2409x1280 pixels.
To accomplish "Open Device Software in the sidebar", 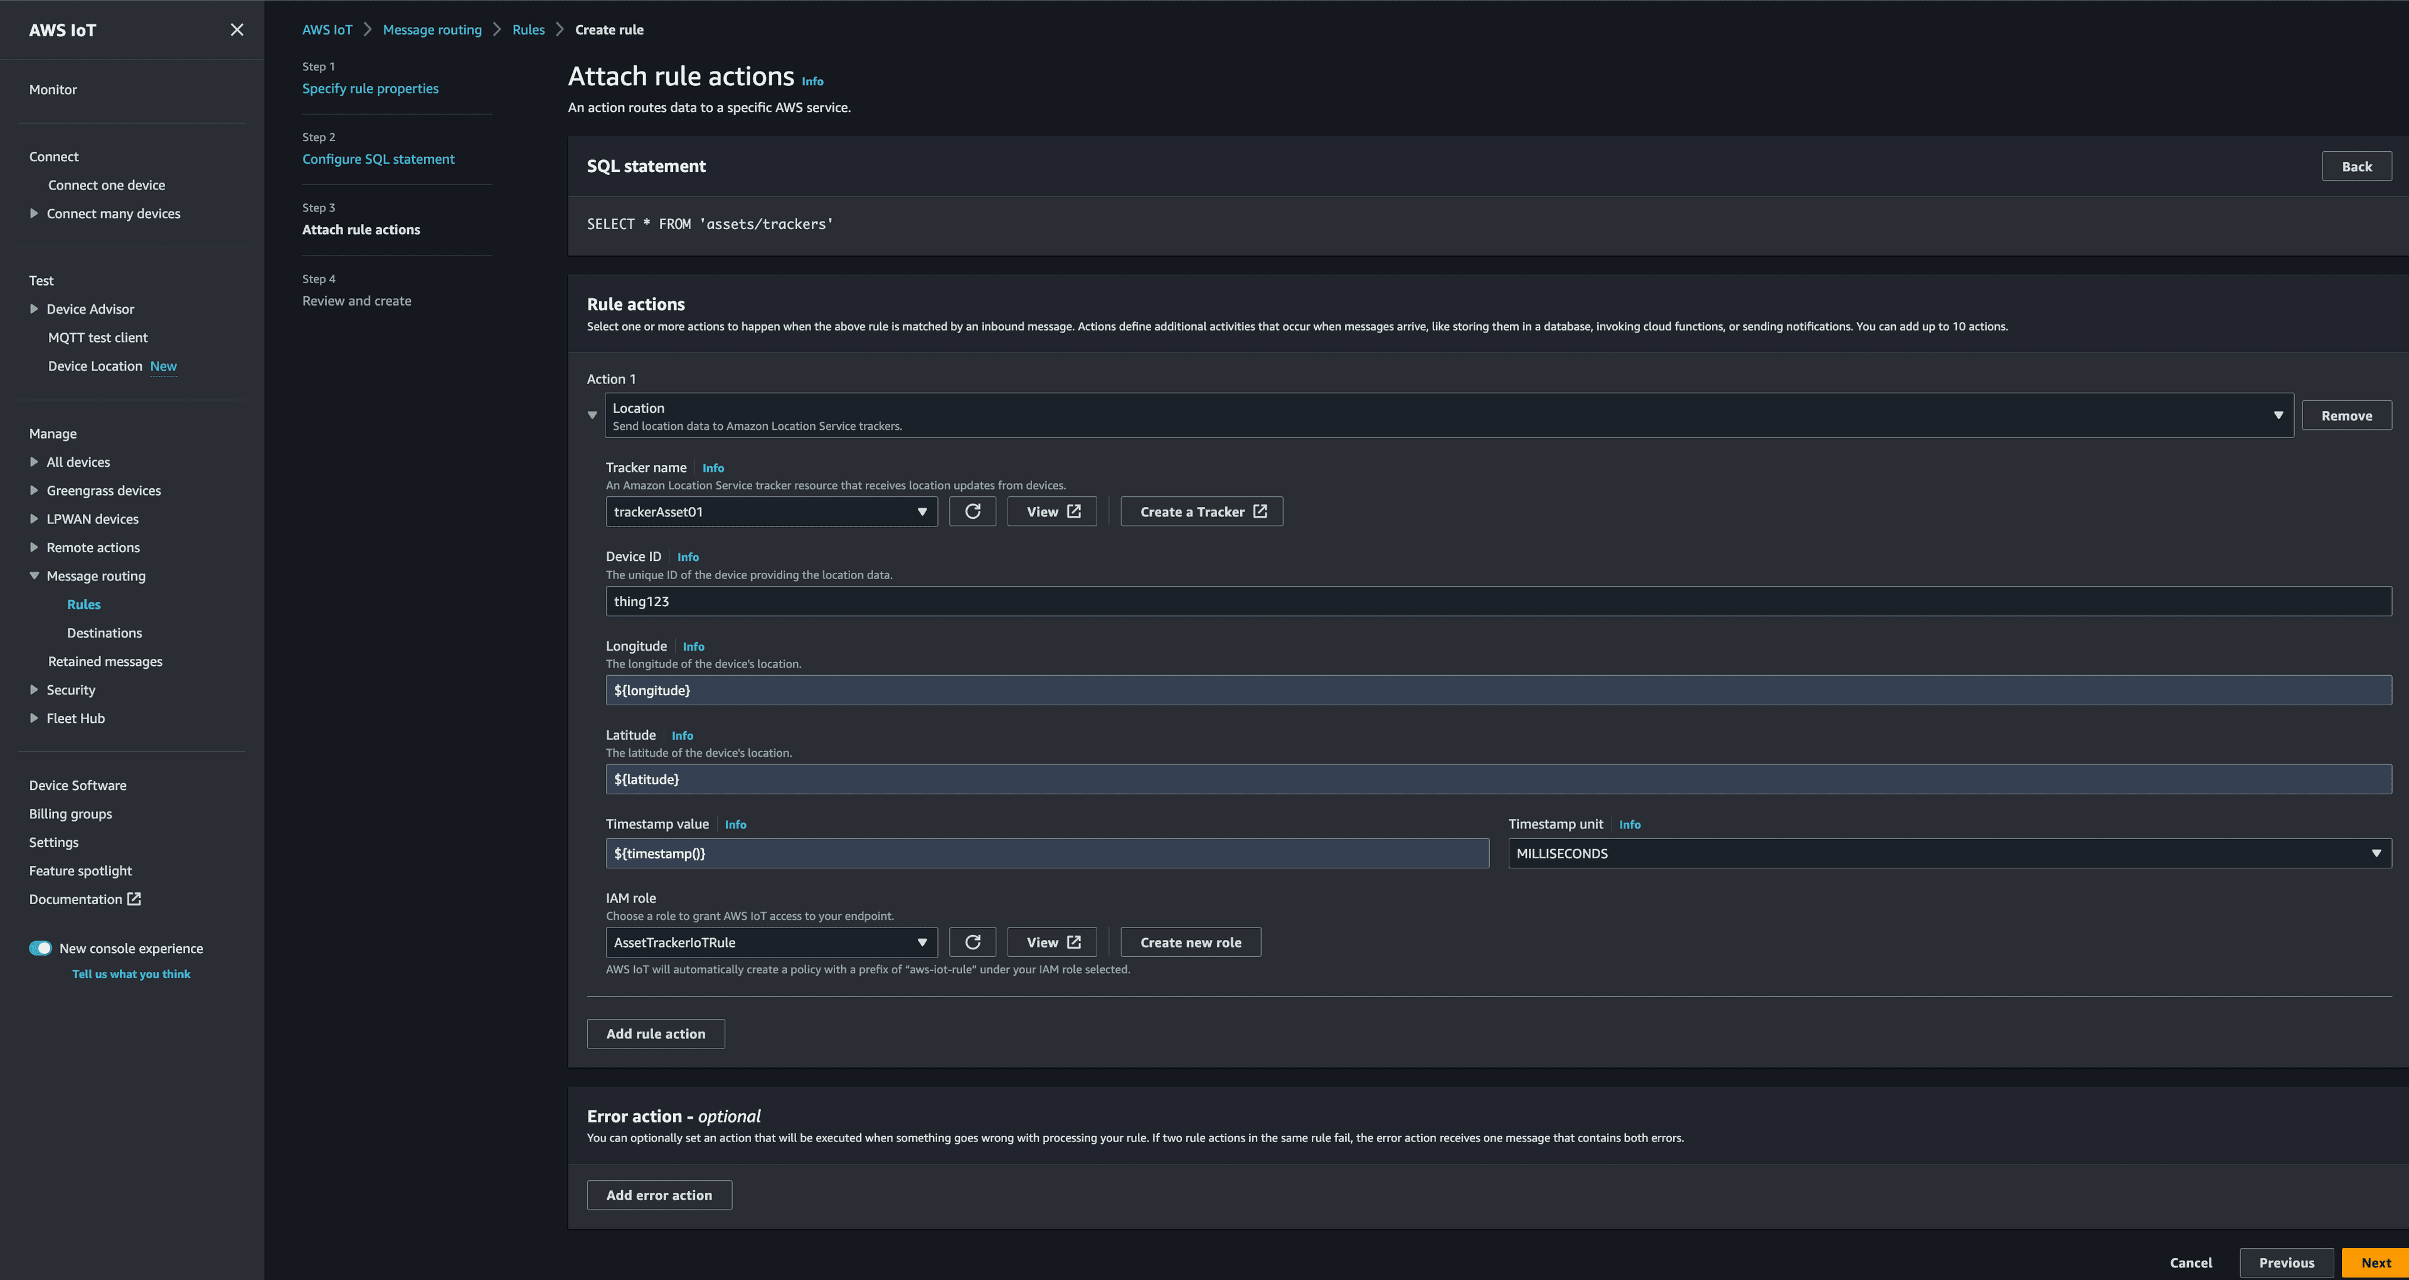I will (x=78, y=785).
